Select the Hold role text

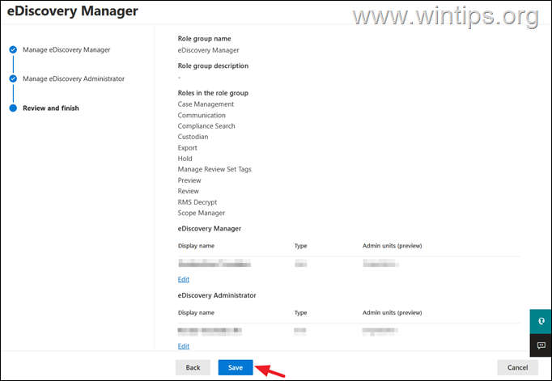[185, 159]
